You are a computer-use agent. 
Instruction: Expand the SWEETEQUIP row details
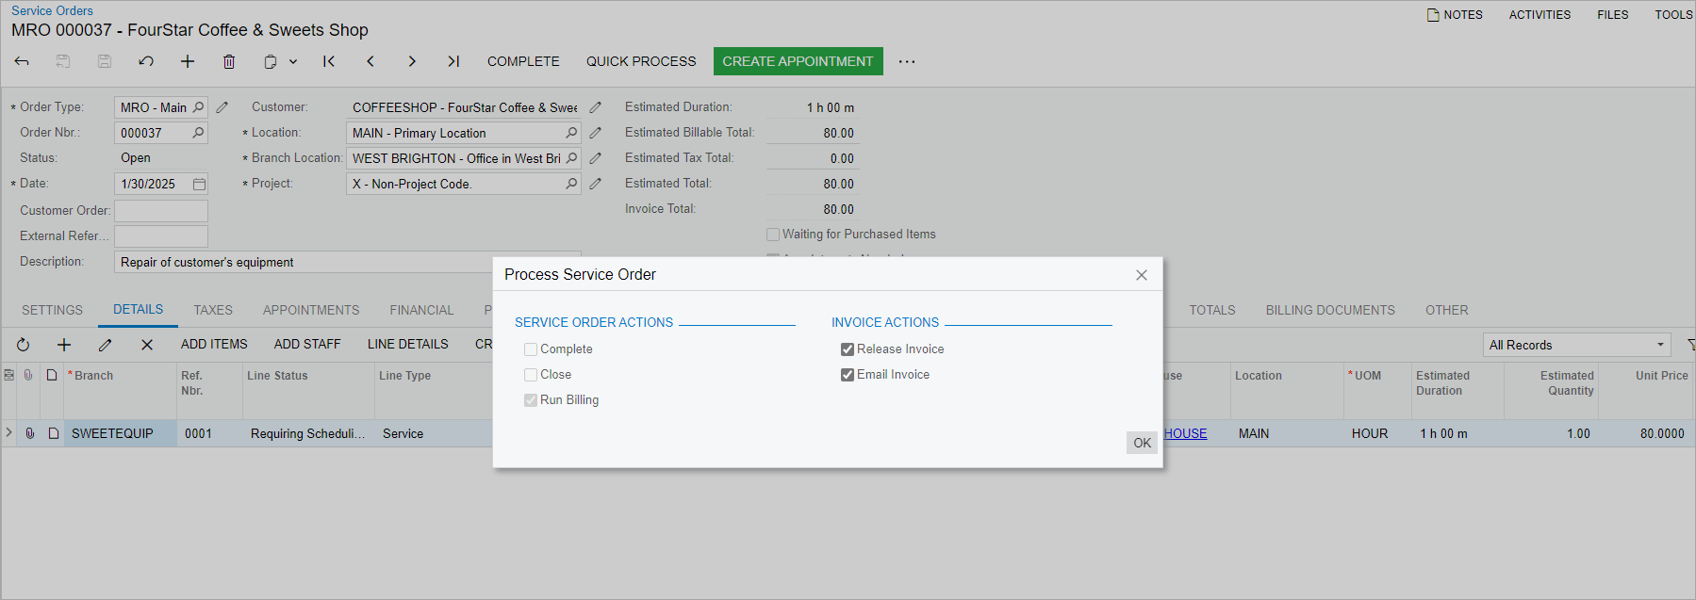click(x=9, y=433)
